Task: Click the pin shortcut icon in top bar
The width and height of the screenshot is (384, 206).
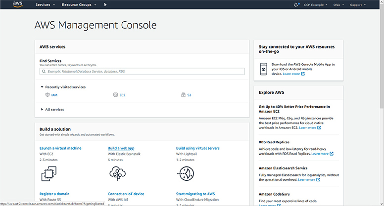Action: [x=105, y=4]
